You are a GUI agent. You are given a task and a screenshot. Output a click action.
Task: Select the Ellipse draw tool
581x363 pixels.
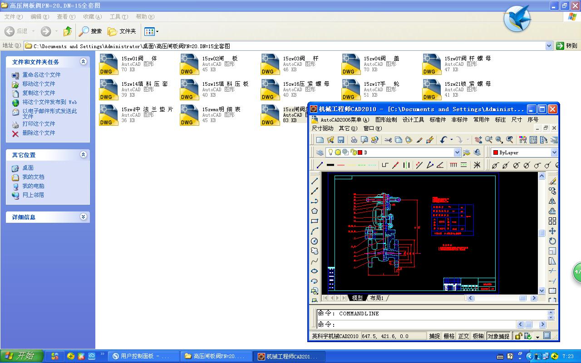[315, 271]
